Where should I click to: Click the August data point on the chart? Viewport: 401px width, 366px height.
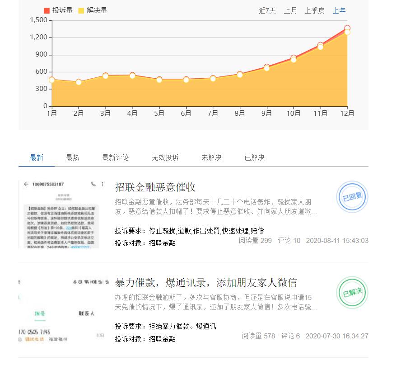click(x=240, y=74)
